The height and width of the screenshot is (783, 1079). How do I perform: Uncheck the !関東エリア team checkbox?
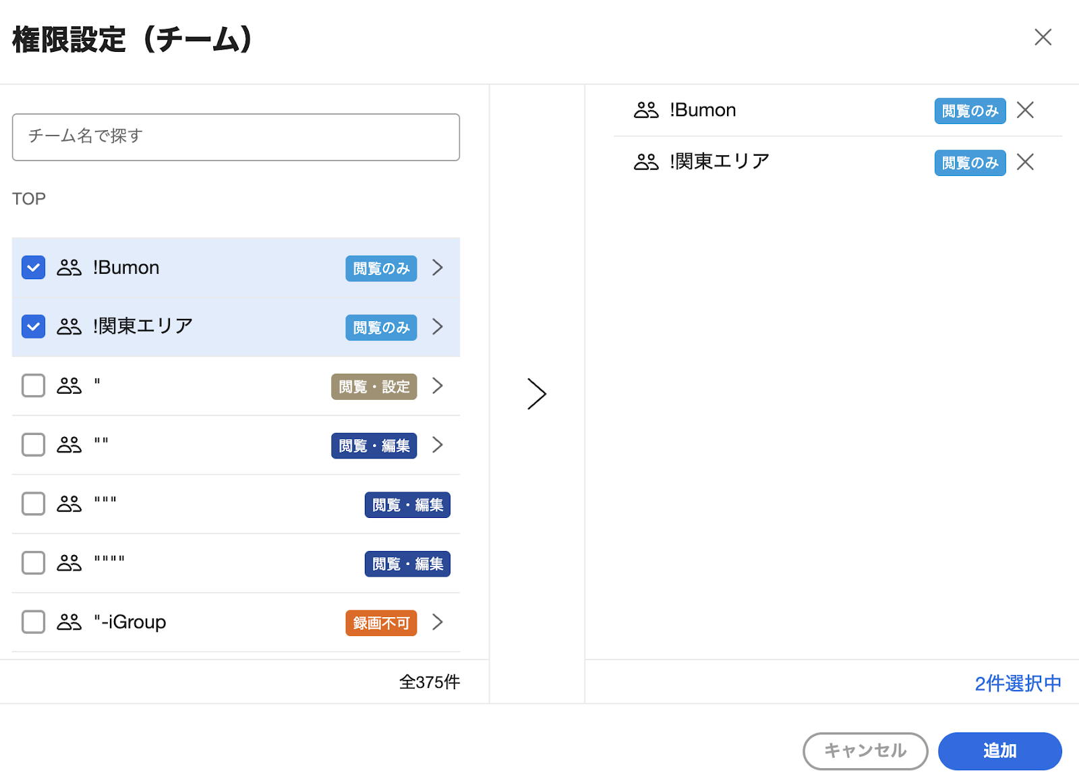pyautogui.click(x=34, y=327)
